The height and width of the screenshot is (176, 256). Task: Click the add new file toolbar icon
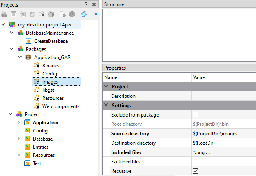(x=63, y=14)
